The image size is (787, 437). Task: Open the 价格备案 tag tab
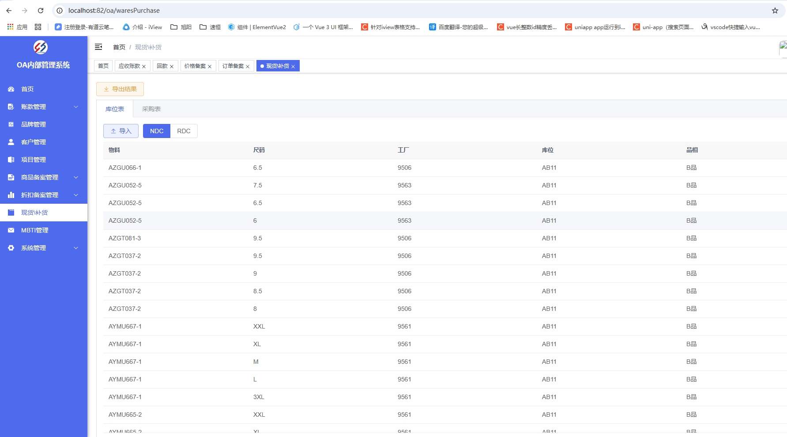tap(195, 66)
